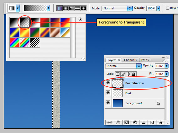Screen dimensions: 178x133
Task: Close the Layers tab with its X
Action: point(119,60)
